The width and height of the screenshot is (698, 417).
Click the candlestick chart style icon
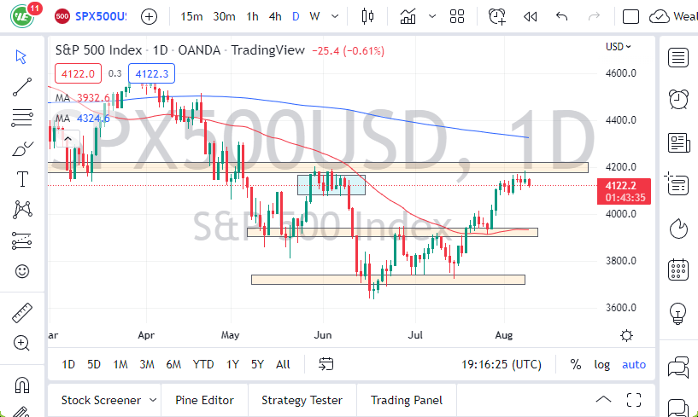pyautogui.click(x=368, y=16)
